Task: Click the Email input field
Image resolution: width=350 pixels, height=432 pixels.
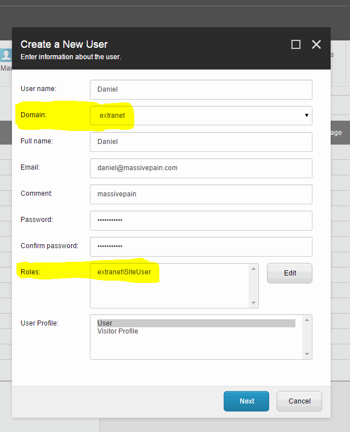Action: (201, 168)
